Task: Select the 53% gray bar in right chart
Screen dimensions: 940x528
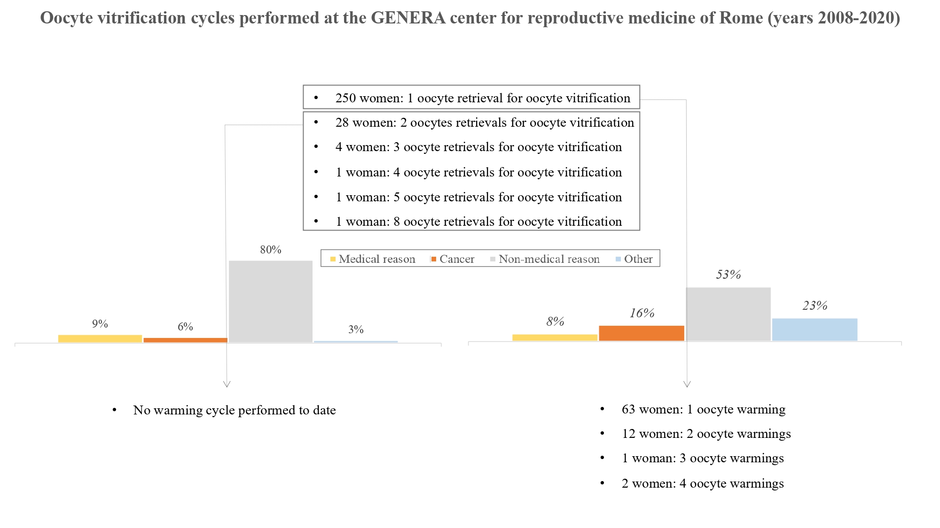Action: [728, 314]
